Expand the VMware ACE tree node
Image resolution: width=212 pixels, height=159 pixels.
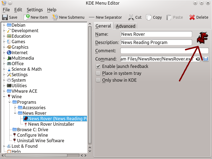tap(4, 91)
